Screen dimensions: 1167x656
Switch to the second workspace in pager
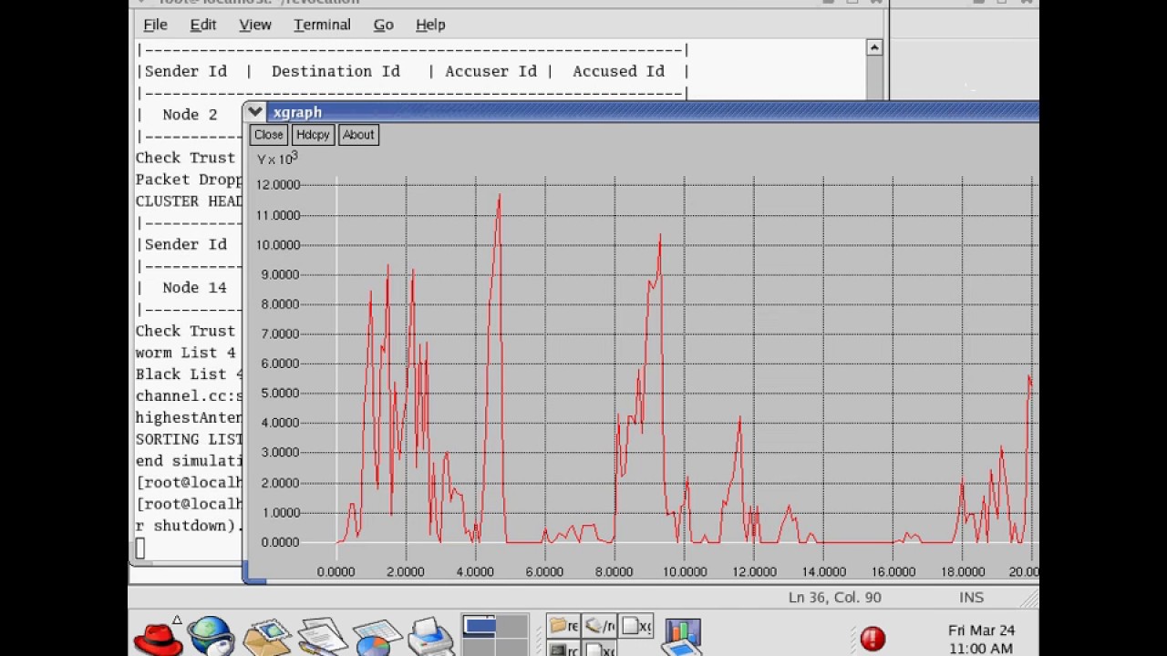(511, 626)
